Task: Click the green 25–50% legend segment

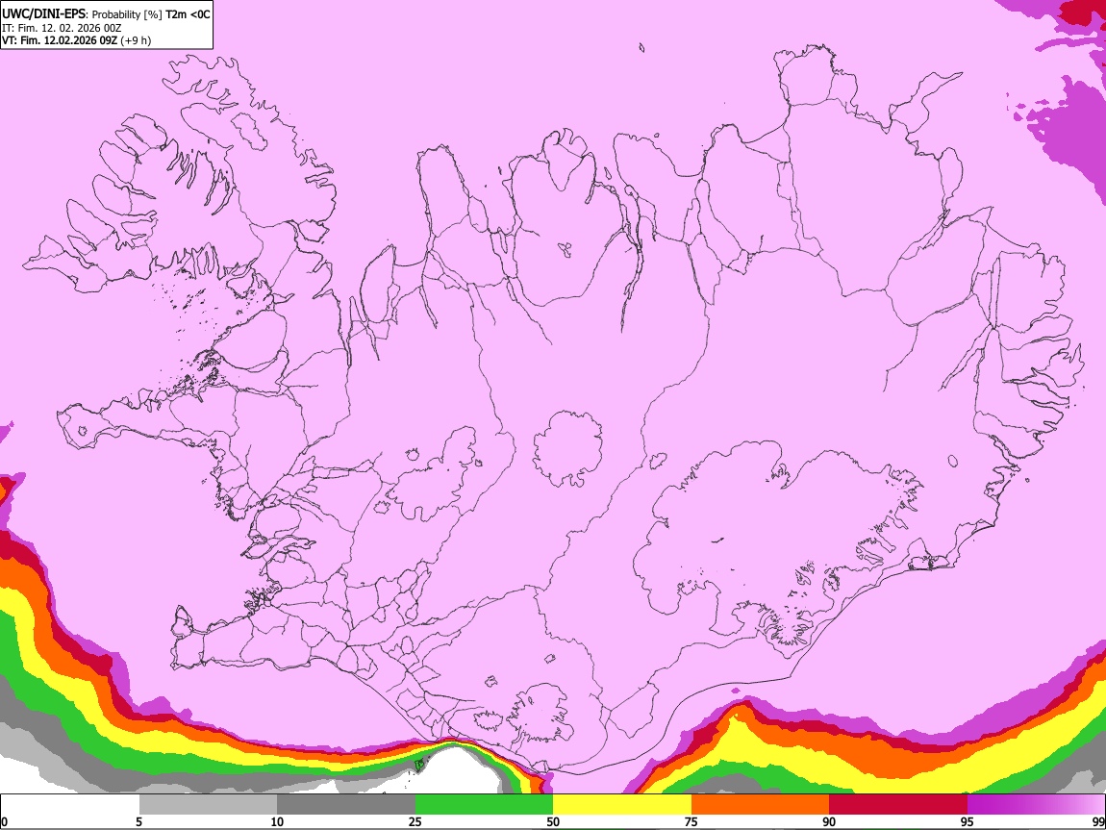Action: (484, 804)
